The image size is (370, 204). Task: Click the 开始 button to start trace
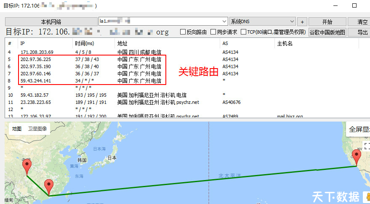327,22
